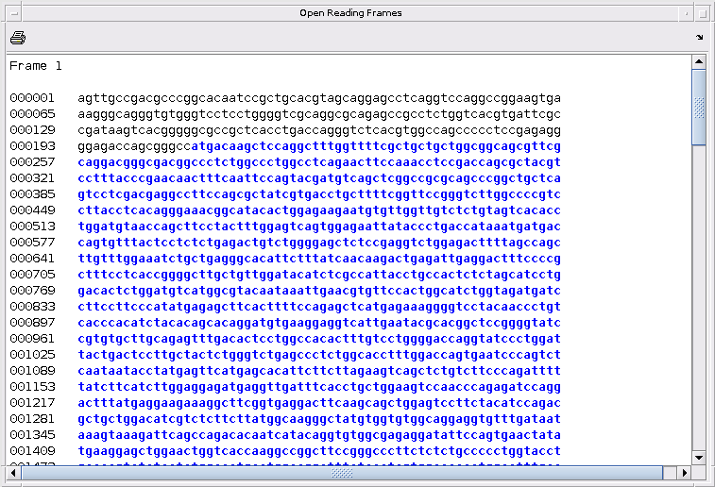
Task: Click line number 000001
Action: pyautogui.click(x=32, y=98)
